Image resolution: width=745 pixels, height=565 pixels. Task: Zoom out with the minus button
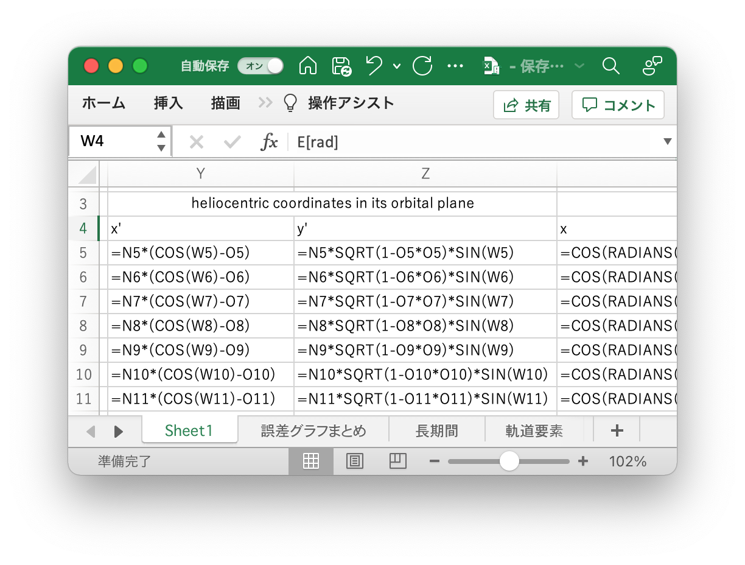pos(434,461)
